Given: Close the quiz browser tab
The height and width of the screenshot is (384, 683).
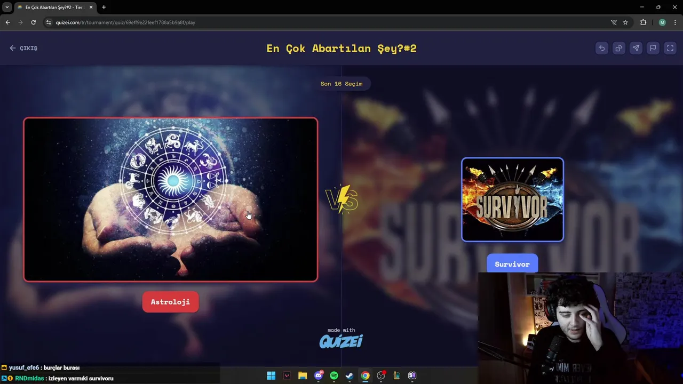Looking at the screenshot, I should click(x=91, y=7).
